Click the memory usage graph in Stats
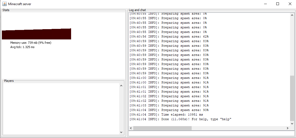Screen dimensions: 296x138 click(36, 34)
